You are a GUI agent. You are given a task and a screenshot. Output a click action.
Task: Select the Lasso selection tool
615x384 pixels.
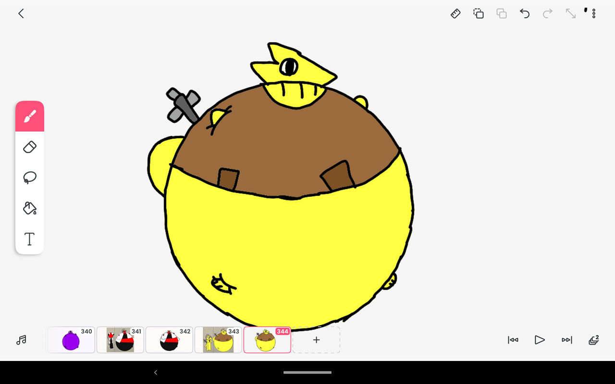(x=30, y=178)
